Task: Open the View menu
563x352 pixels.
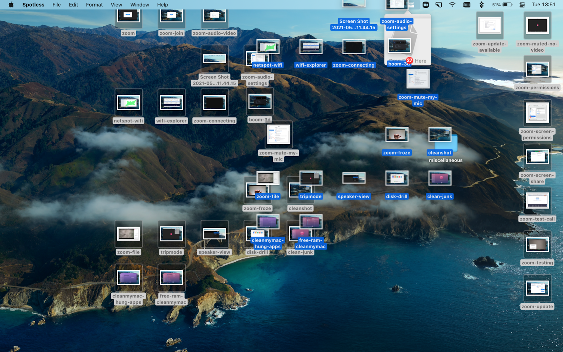Action: (x=116, y=5)
